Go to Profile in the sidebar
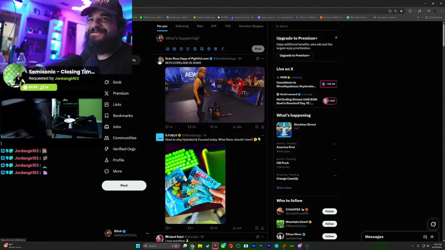Screen dimensions: 445x250 [x=114, y=160]
